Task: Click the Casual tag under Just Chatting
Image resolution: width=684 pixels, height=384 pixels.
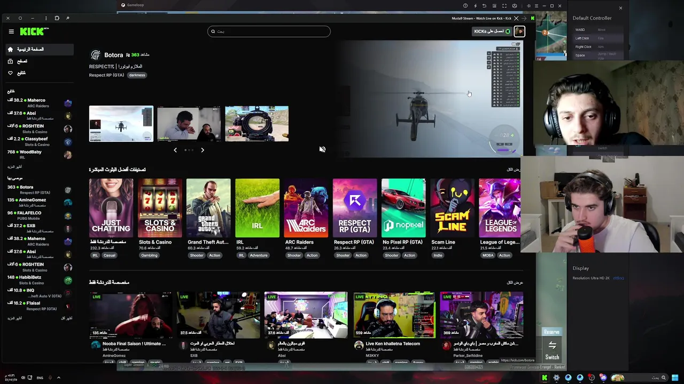Action: tap(109, 255)
